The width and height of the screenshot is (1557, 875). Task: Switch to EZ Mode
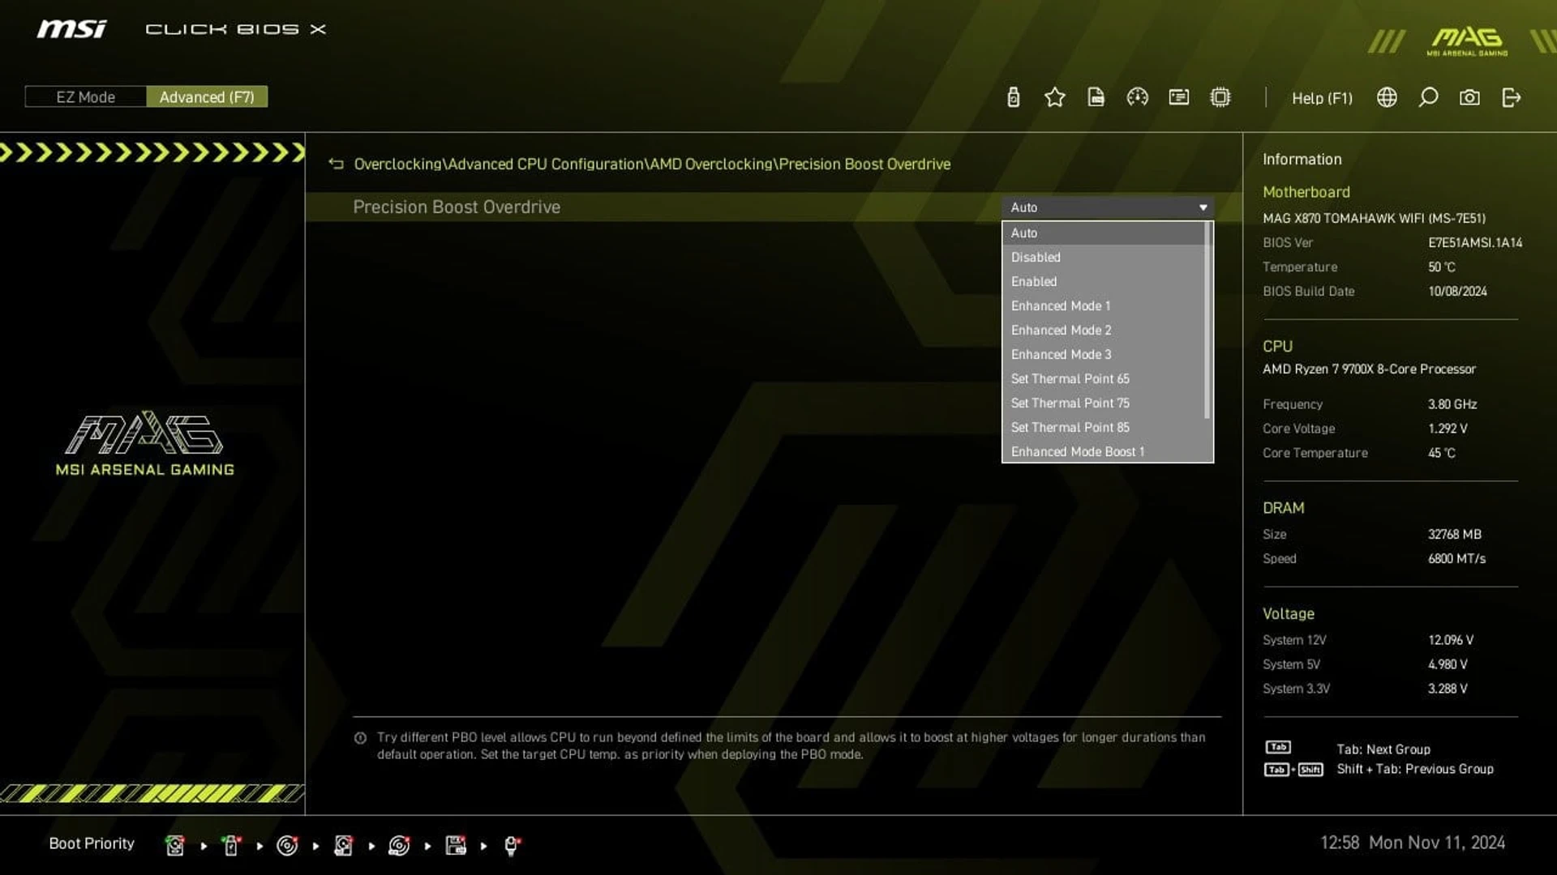coord(85,97)
